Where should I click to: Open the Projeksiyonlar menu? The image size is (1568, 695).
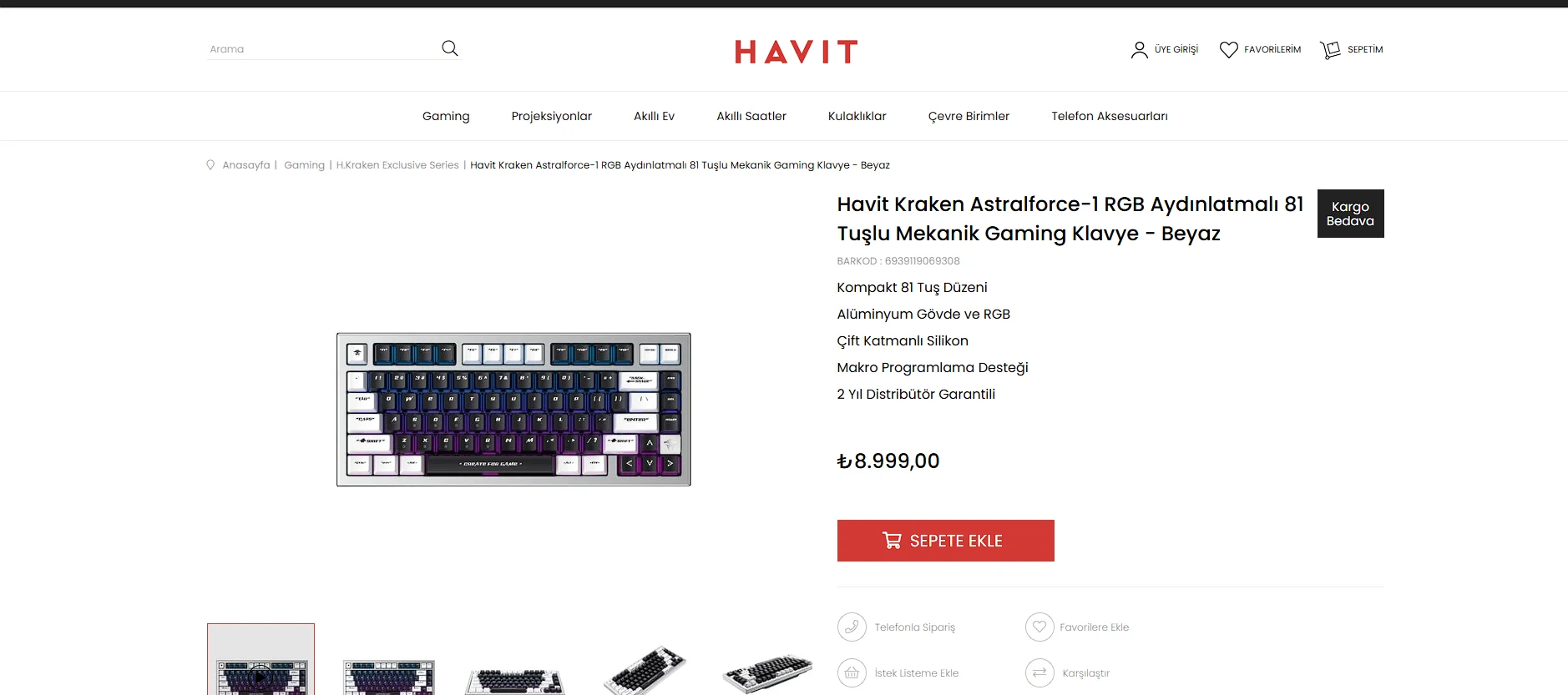(551, 116)
